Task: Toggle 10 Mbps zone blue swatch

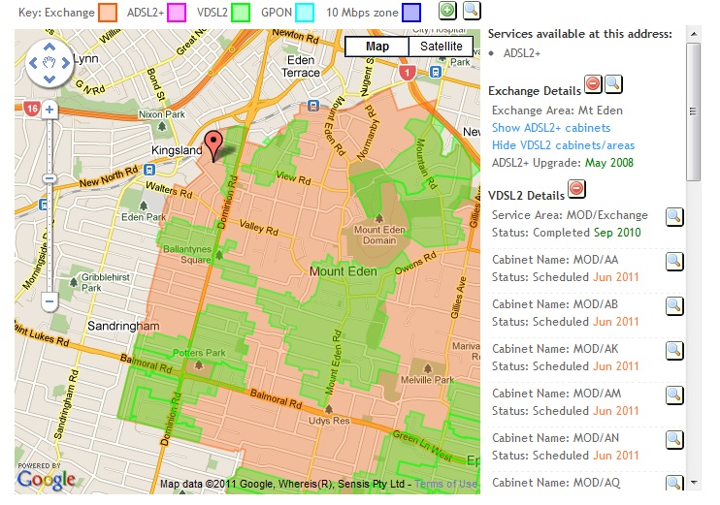Action: click(411, 13)
